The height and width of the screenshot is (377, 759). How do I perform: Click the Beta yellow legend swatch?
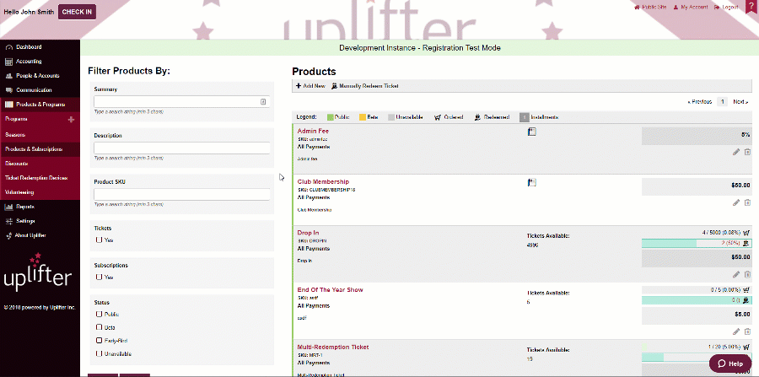(363, 117)
